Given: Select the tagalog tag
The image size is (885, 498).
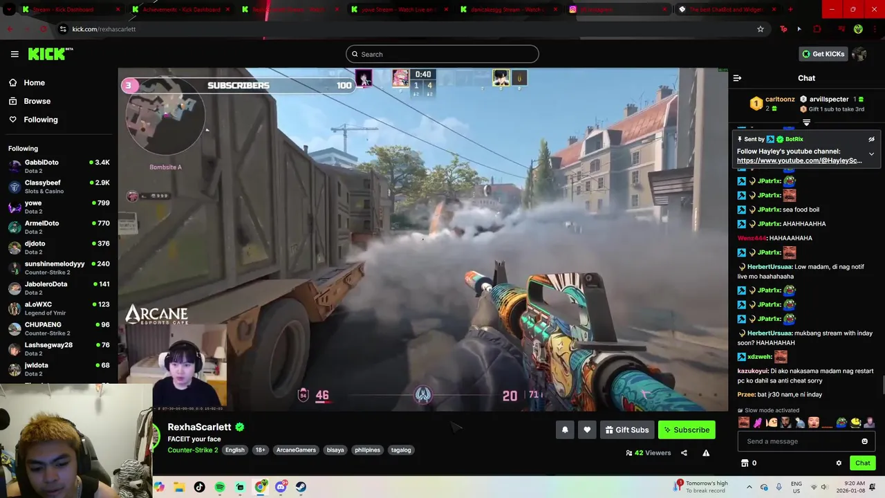Looking at the screenshot, I should click(x=401, y=450).
